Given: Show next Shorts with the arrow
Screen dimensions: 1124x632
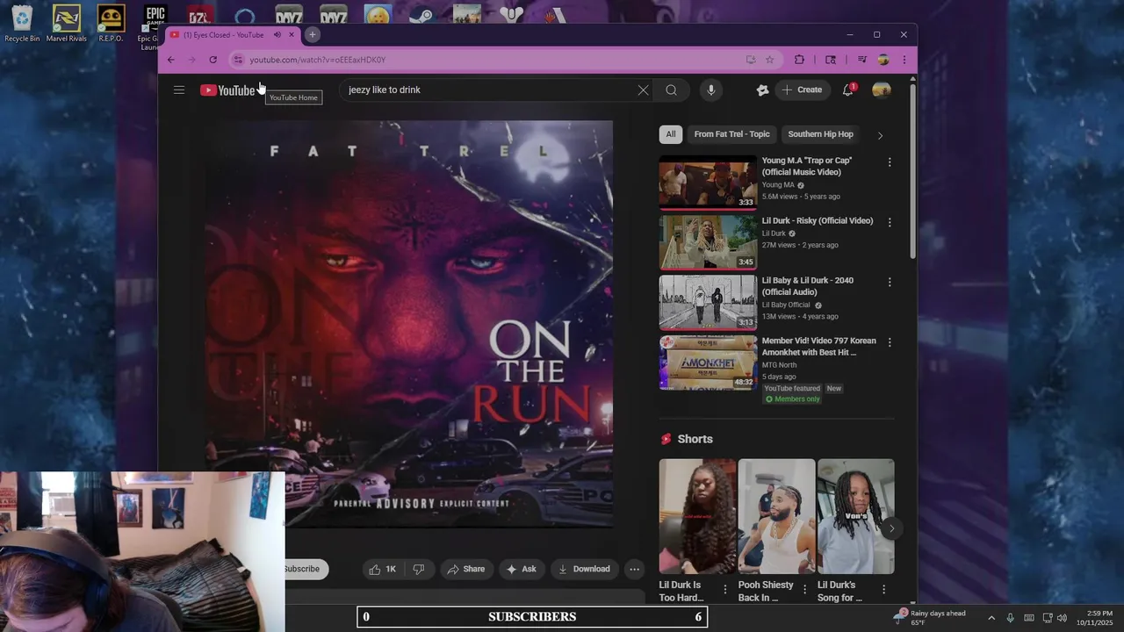Looking at the screenshot, I should 891,528.
